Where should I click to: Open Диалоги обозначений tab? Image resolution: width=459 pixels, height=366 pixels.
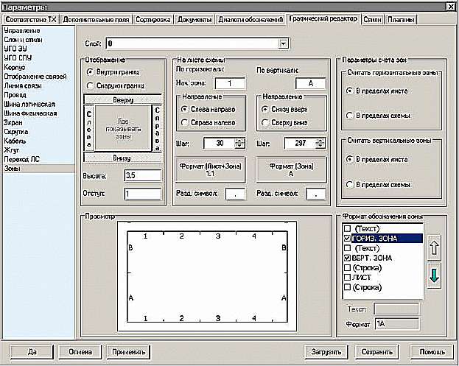[x=250, y=20]
